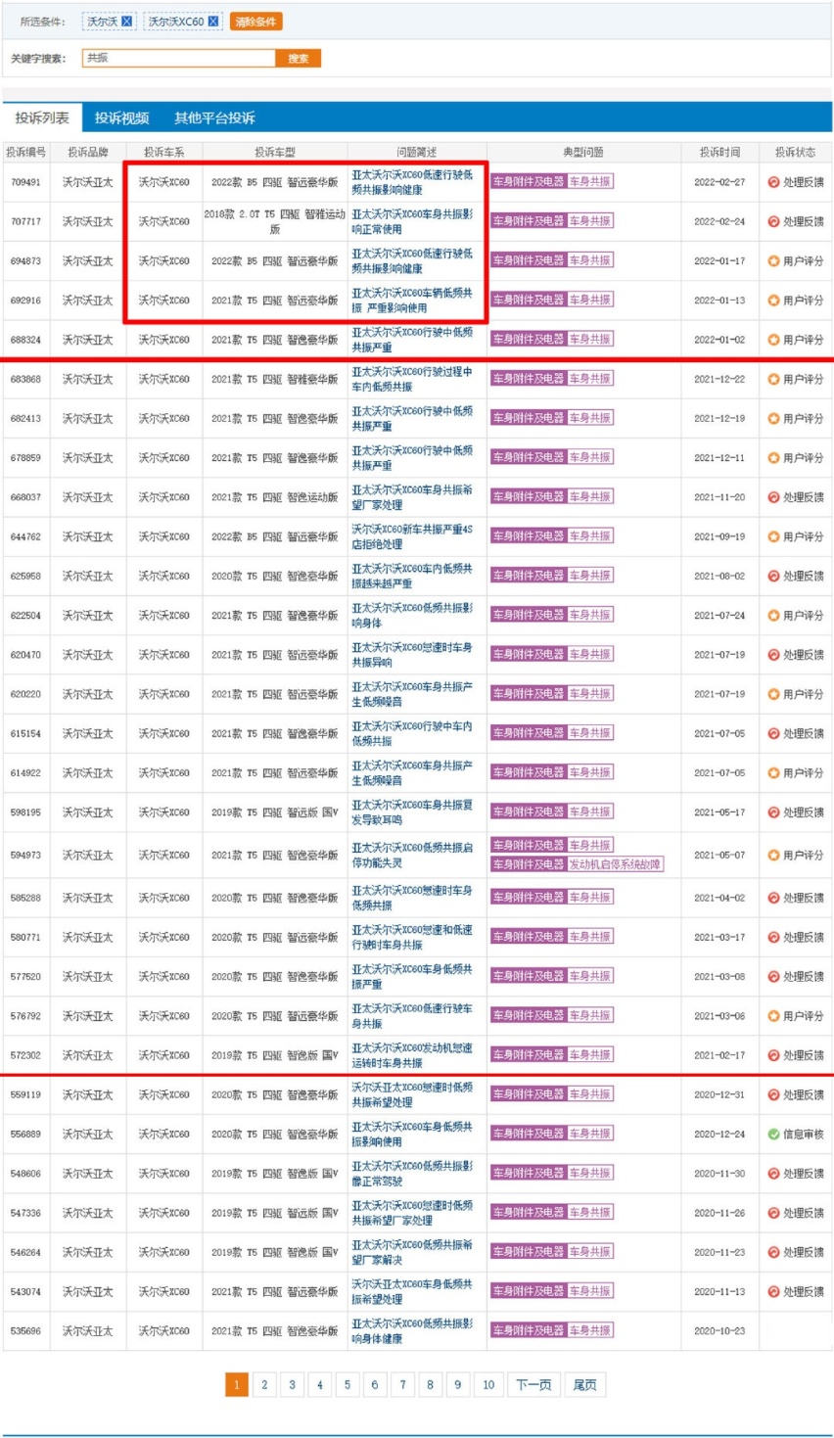Click the red 处理反馈 icon in row 615154
Viewport: 834px width, 1438px height.
coord(773,734)
